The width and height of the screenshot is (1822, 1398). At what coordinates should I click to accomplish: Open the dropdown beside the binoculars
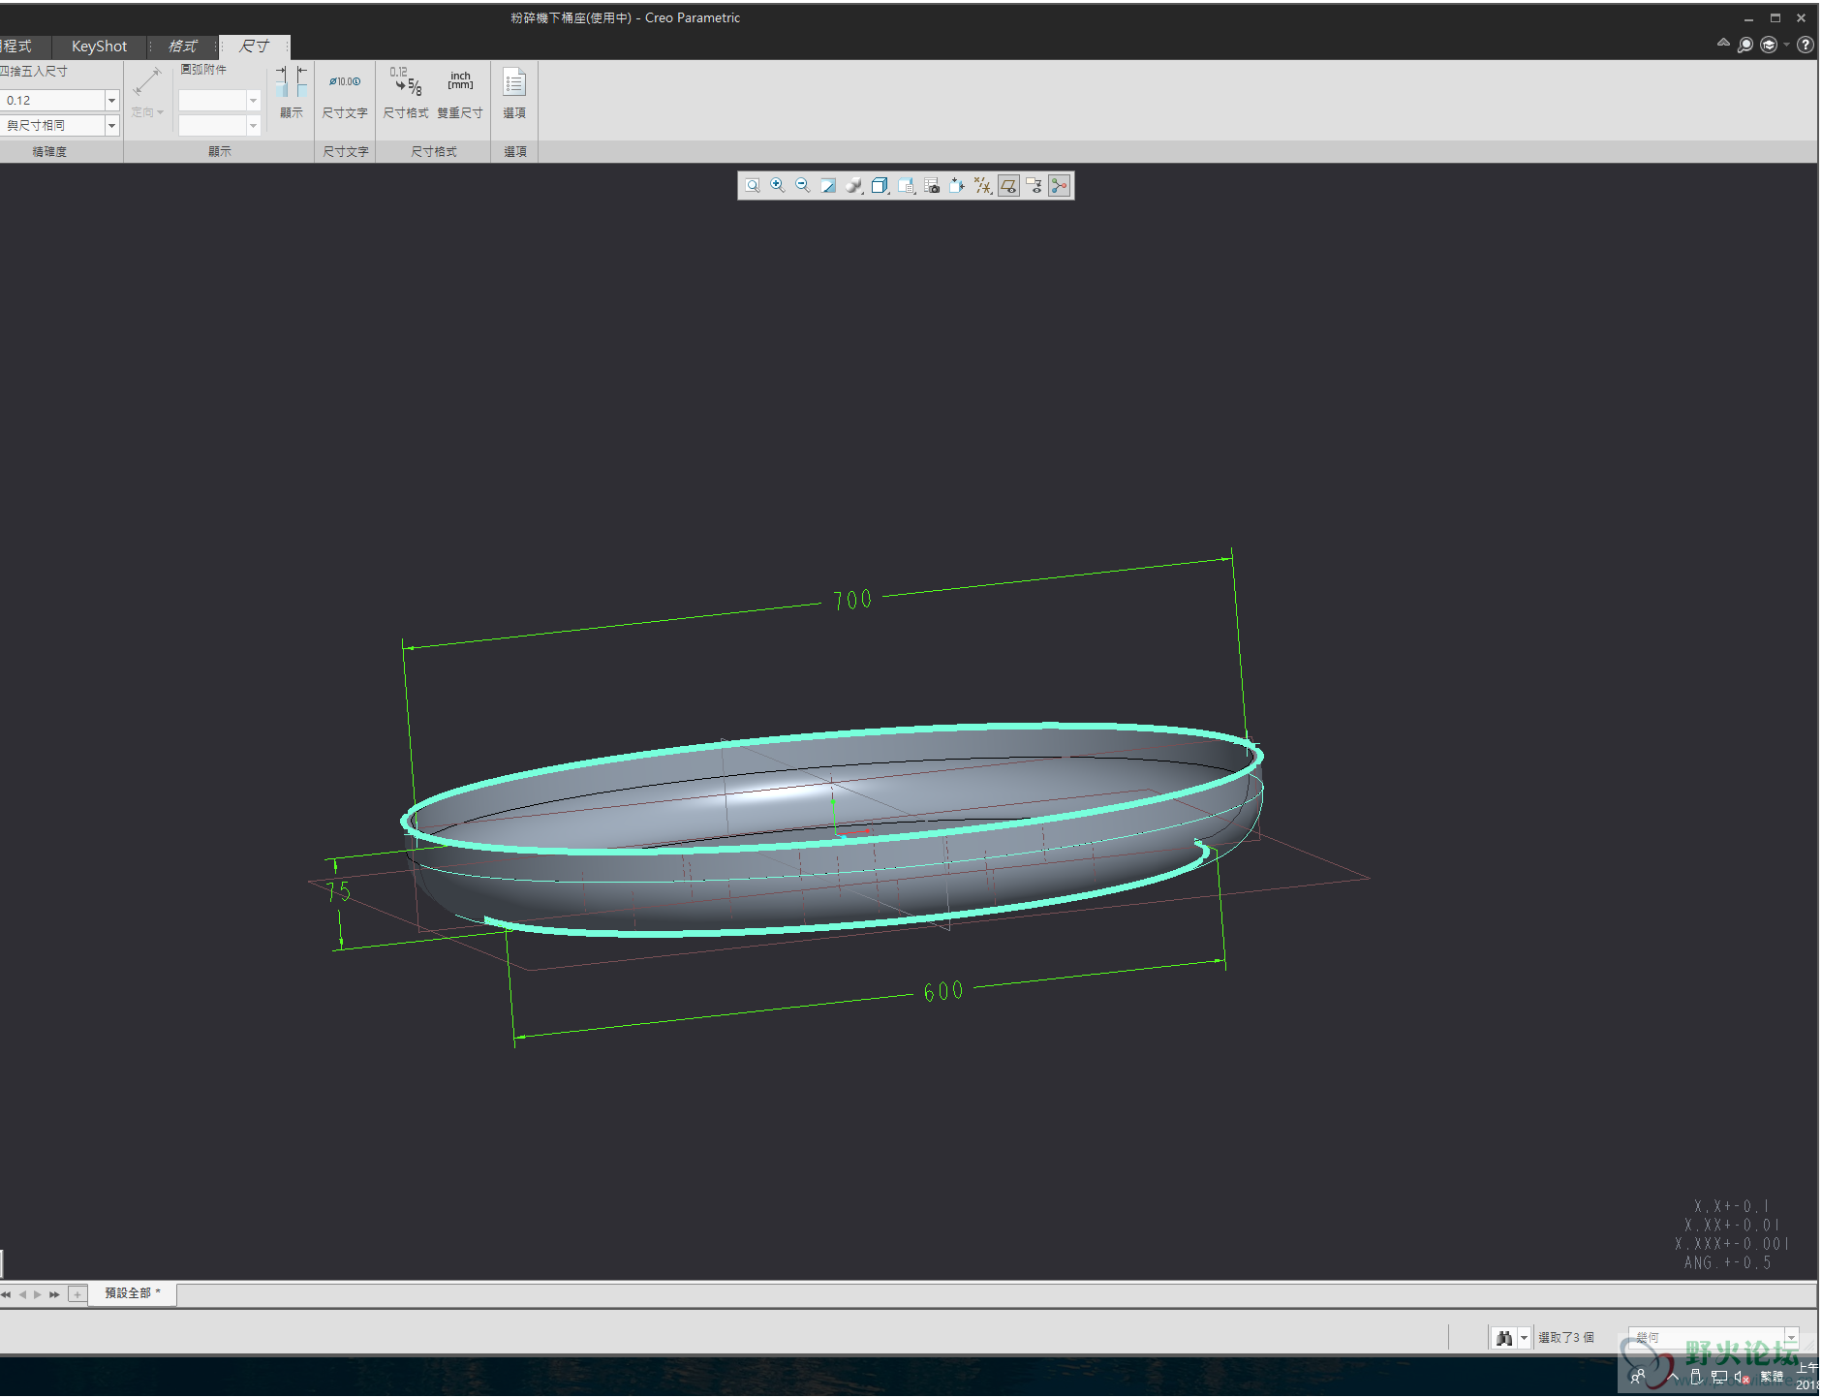click(1524, 1338)
